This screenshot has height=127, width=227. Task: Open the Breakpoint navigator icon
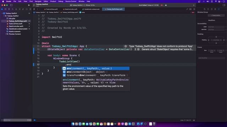(27, 9)
